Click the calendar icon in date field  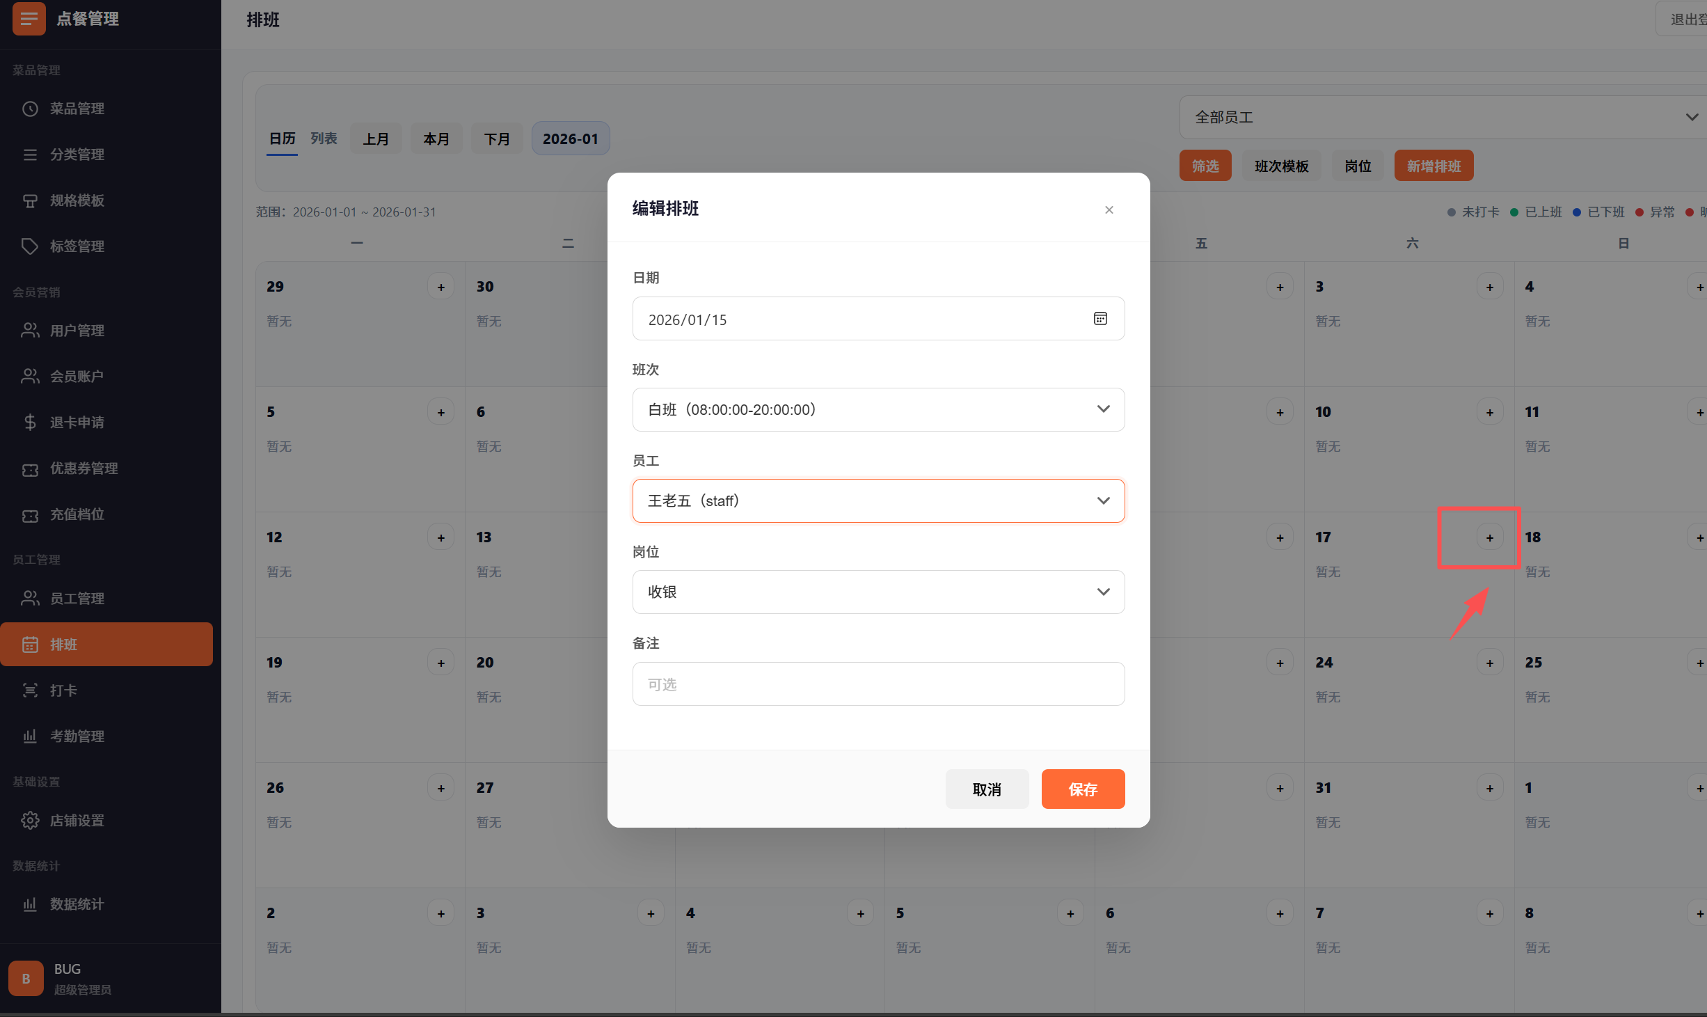point(1100,319)
